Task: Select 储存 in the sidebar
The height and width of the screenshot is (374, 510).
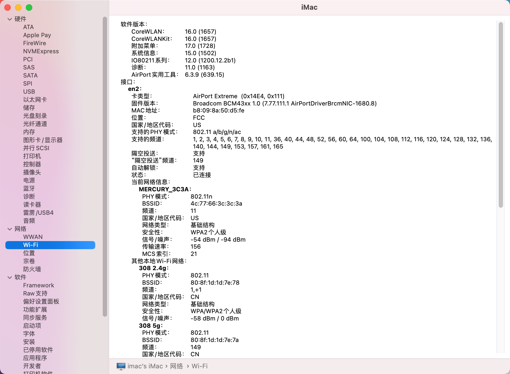Action: click(x=29, y=108)
